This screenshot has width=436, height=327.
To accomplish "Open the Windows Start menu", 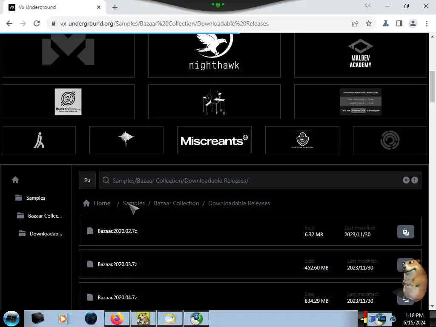I will 11,318.
